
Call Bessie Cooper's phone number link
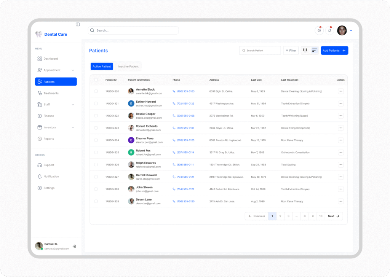click(x=185, y=116)
